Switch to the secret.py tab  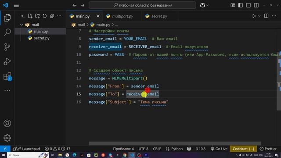pos(159,16)
